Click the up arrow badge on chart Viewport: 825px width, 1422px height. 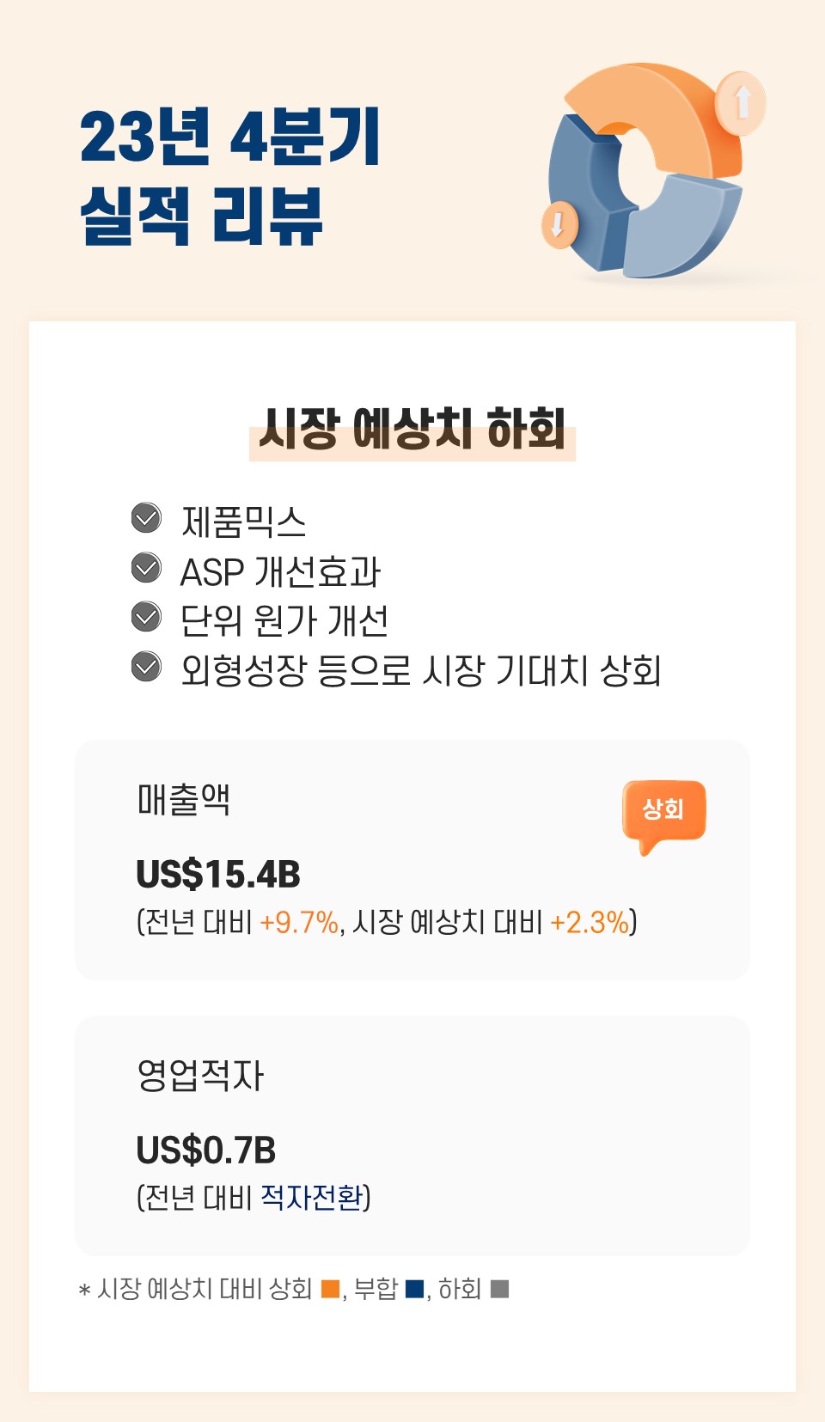coord(741,103)
